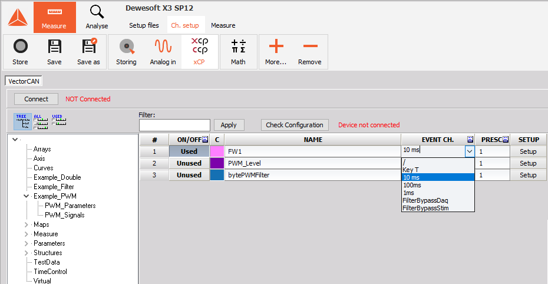This screenshot has height=284, width=548.
Task: Open Setup for bytePWMFilter channel
Action: click(x=528, y=175)
